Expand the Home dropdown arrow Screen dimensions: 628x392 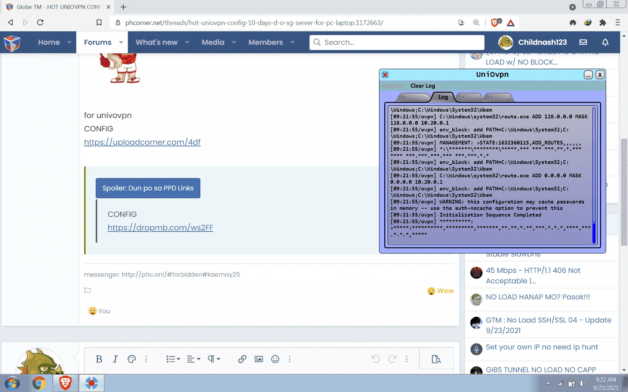[x=70, y=42]
